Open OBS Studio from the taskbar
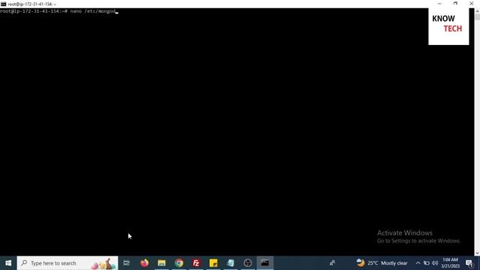 coord(247,263)
